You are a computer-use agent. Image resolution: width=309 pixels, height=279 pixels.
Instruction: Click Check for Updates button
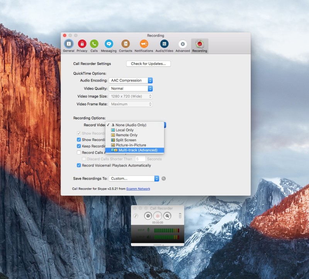[x=148, y=64]
